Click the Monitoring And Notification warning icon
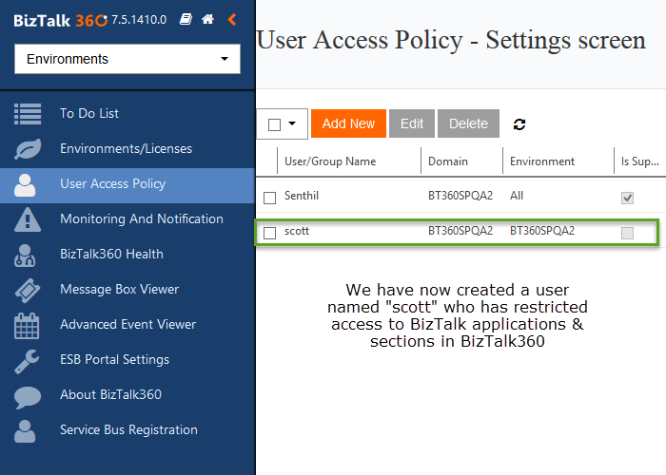The image size is (666, 475). (28, 218)
